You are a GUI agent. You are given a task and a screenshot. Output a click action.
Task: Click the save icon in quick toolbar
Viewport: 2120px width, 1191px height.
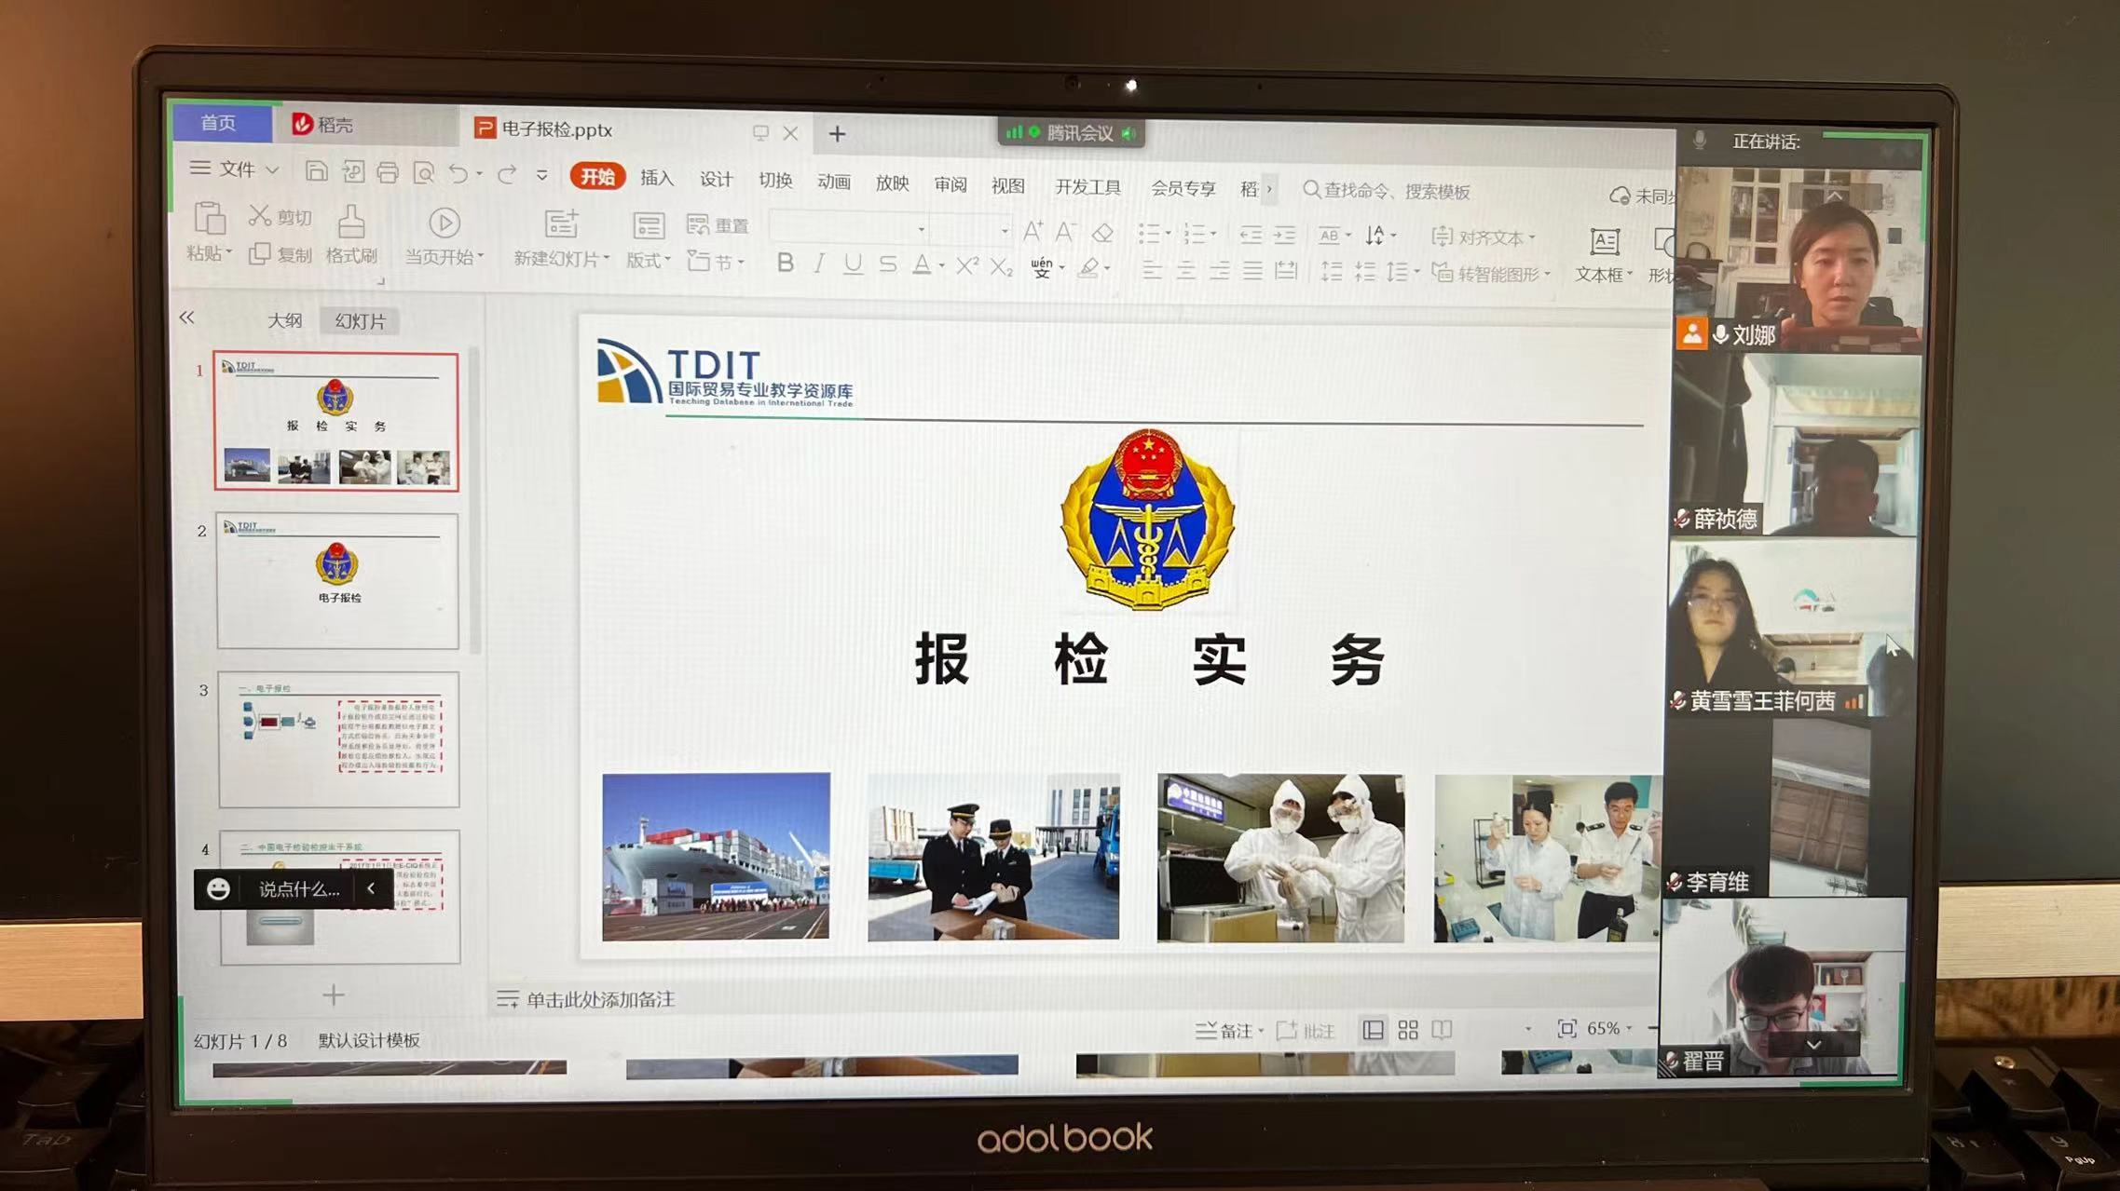coord(316,171)
